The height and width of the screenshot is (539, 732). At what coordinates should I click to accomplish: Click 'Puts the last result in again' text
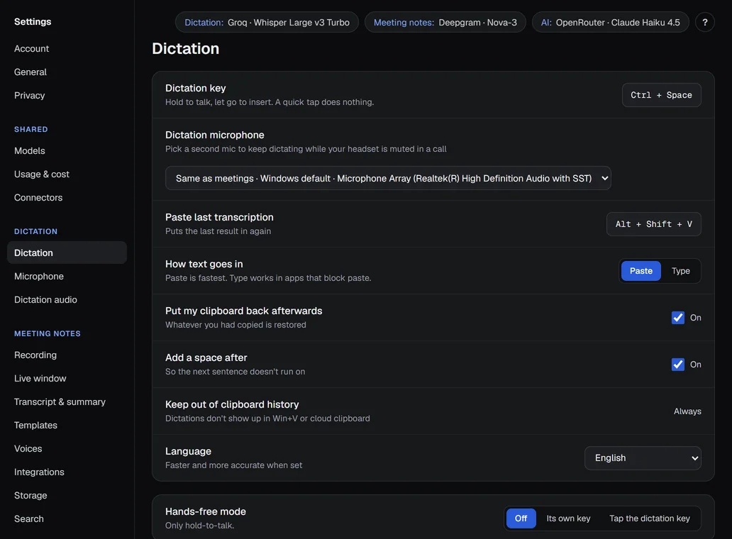click(x=218, y=231)
